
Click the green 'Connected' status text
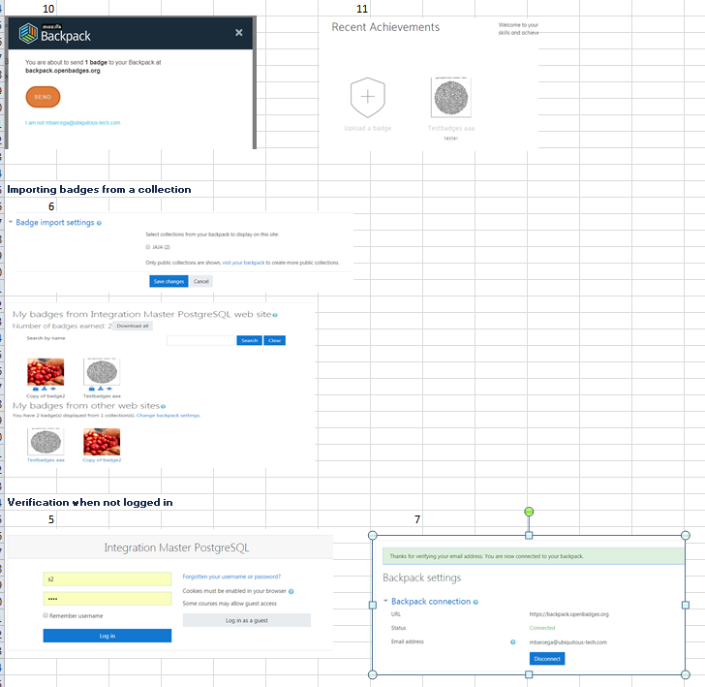coord(542,628)
